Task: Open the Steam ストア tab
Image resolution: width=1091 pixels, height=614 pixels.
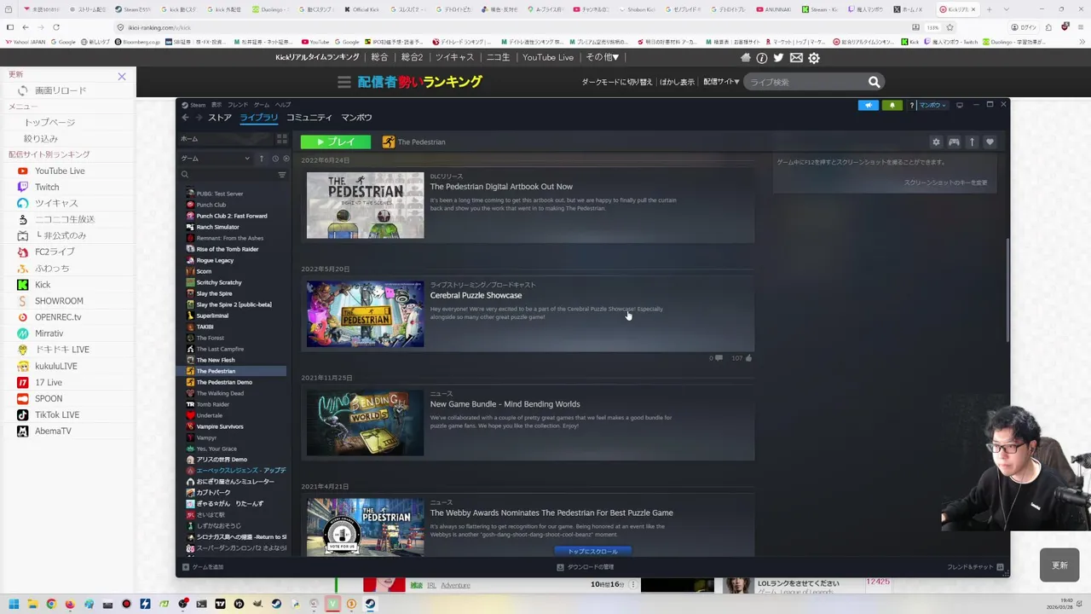Action: pos(220,118)
